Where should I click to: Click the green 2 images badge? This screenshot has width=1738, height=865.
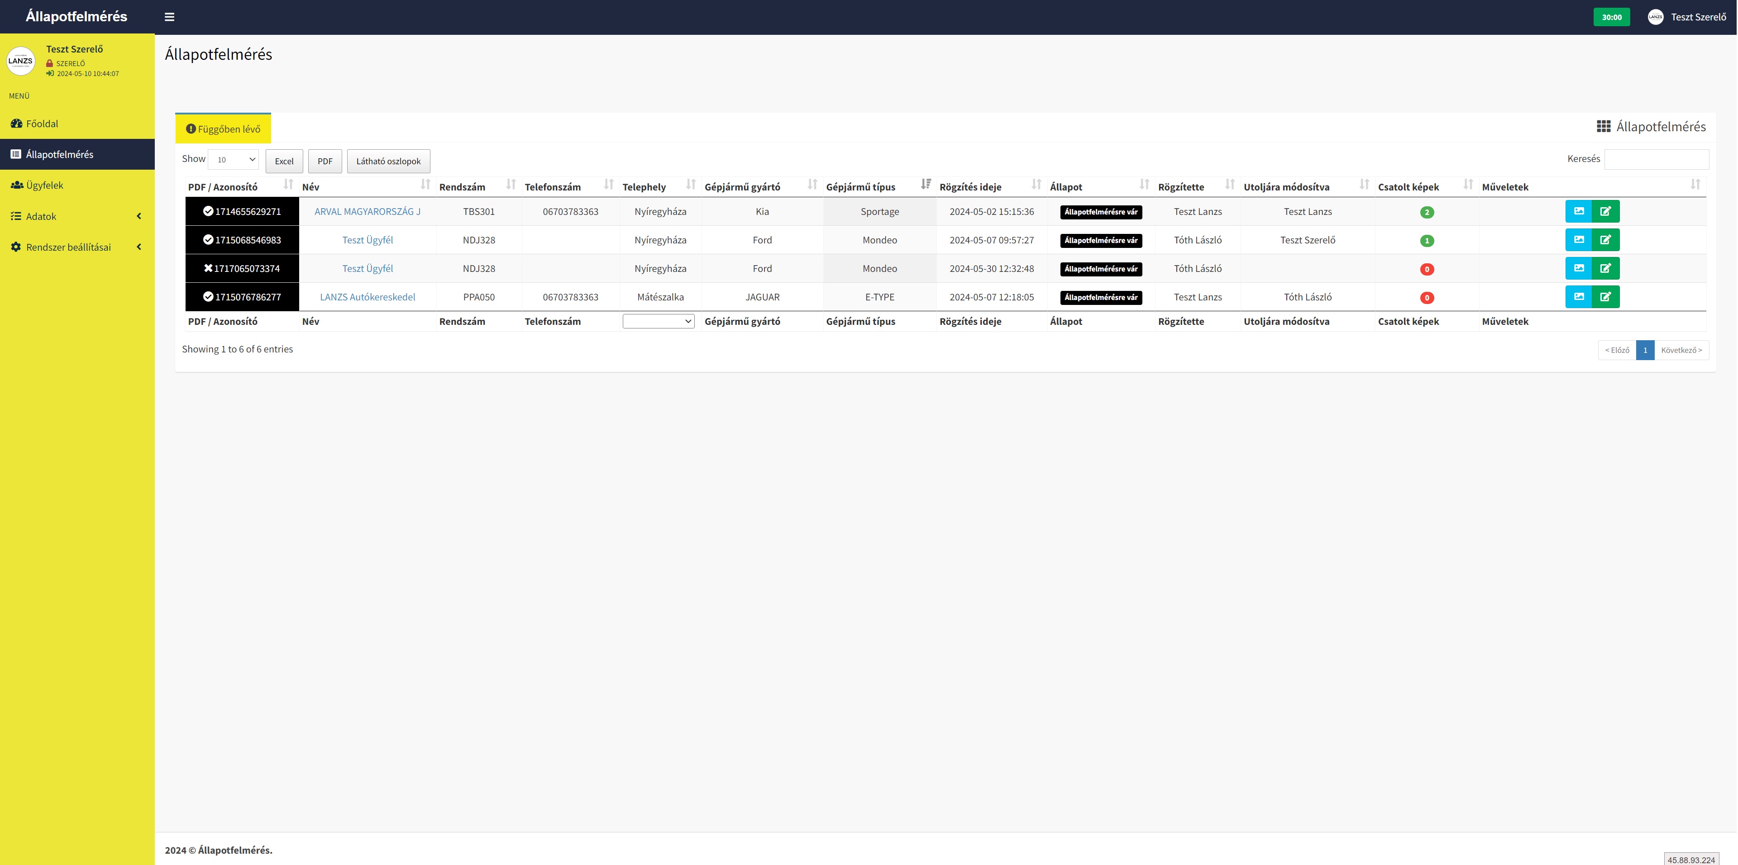(1426, 212)
